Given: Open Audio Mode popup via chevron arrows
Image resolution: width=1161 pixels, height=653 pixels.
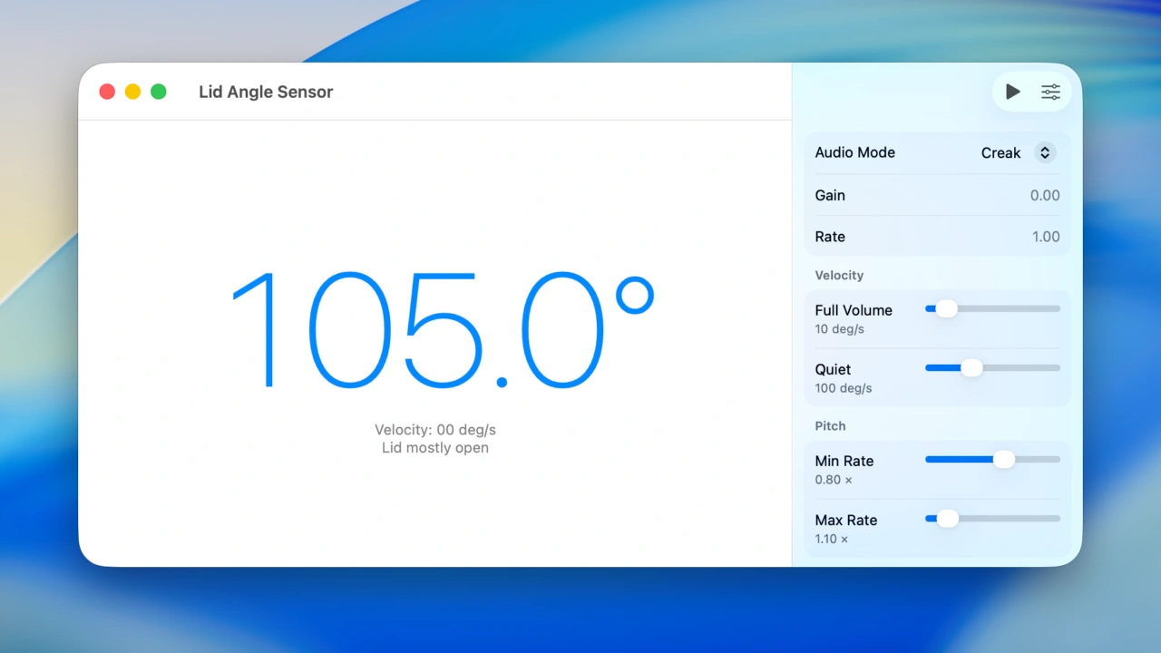Looking at the screenshot, I should (1045, 153).
